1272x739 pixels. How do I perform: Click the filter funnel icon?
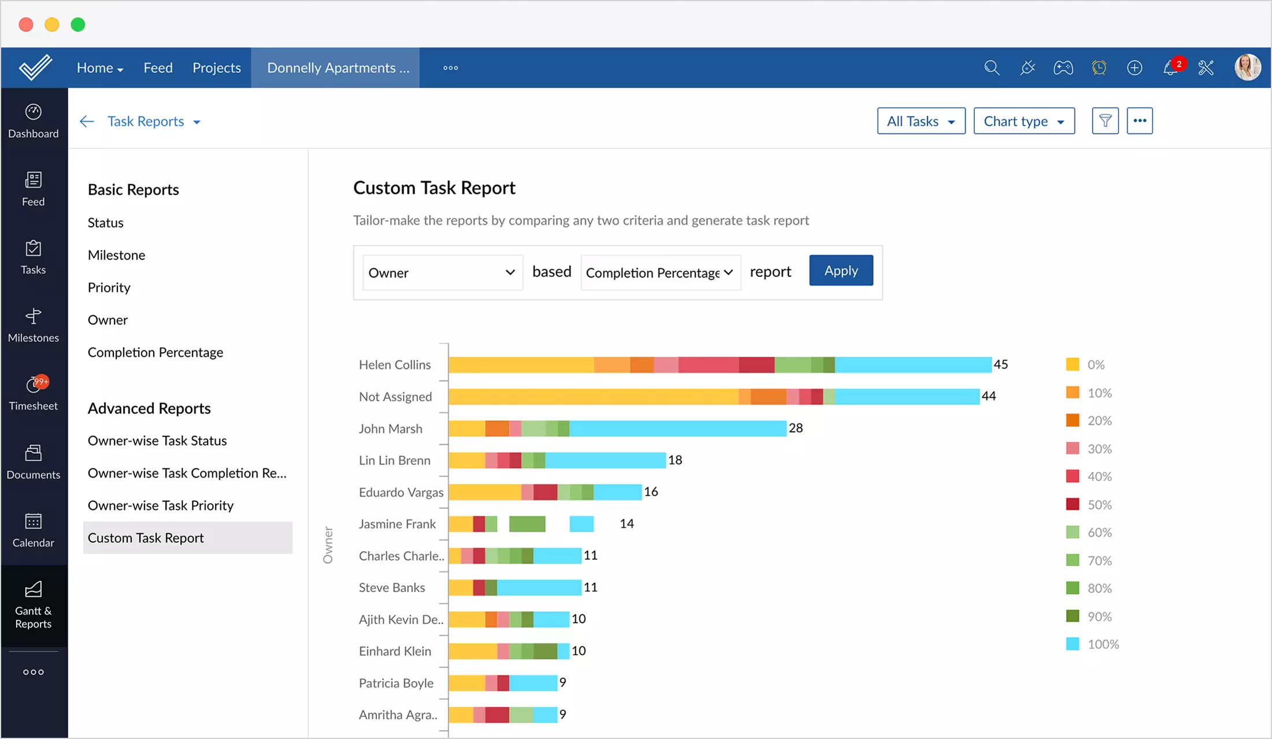(x=1105, y=121)
